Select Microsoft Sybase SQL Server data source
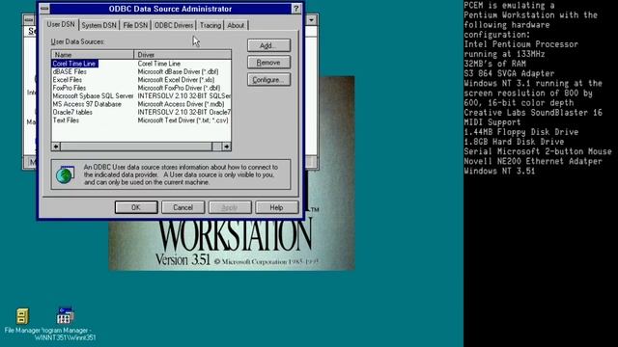Viewport: 618px width, 347px height. pos(93,96)
